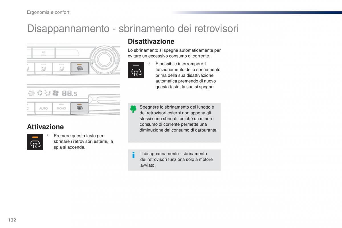Click the green eco leaf icon
This screenshot has height=228, width=342.
coord(133,109)
